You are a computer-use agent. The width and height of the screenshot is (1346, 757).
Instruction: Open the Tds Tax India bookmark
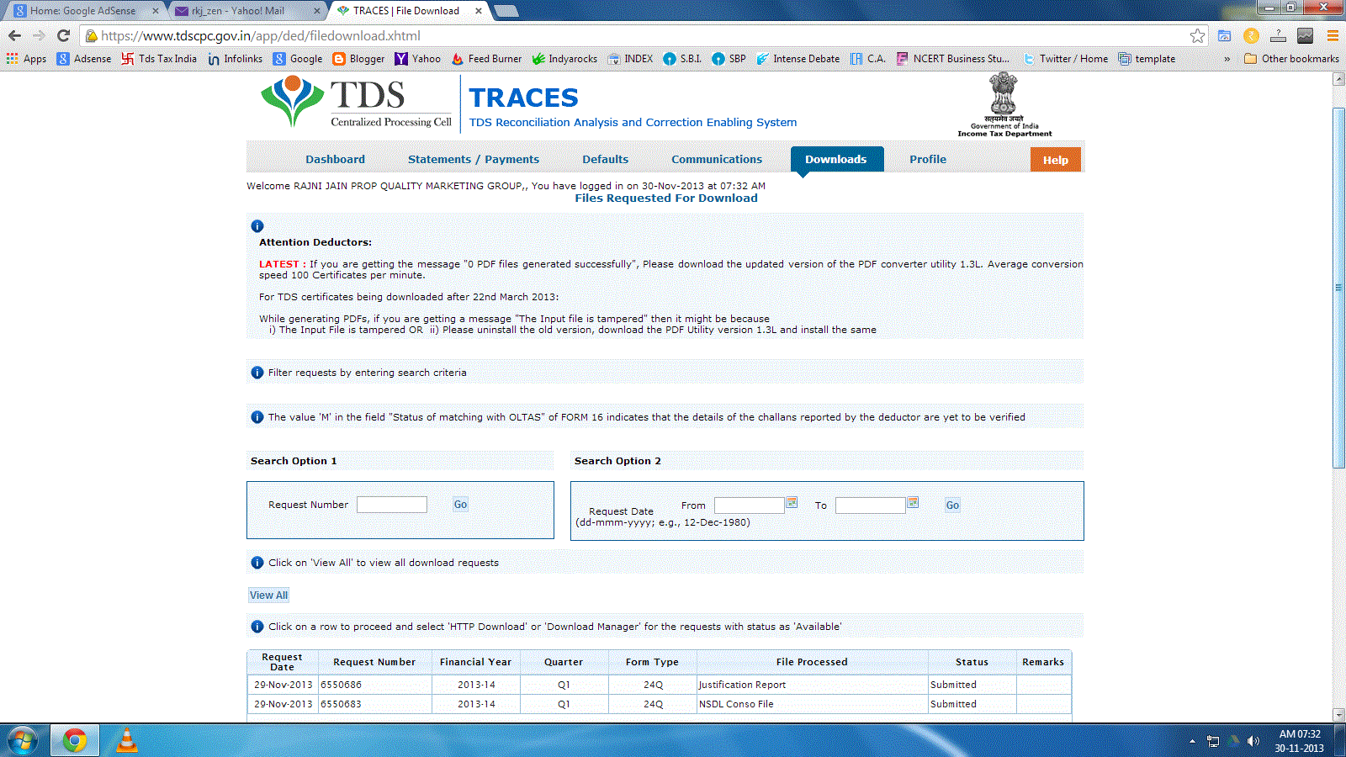159,59
